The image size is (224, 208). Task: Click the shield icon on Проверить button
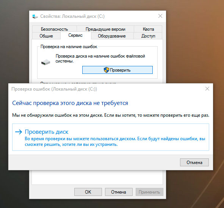point(107,70)
